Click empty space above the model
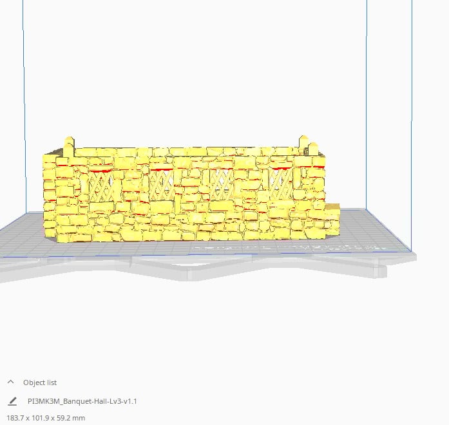This screenshot has height=425, width=449. (193, 77)
